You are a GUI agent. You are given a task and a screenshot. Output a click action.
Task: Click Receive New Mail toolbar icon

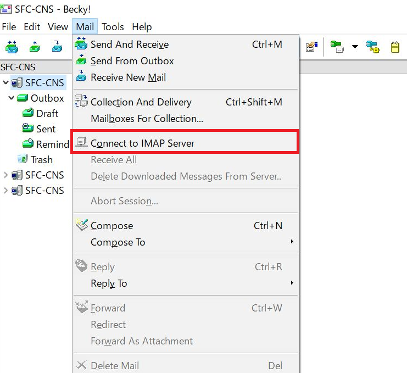click(58, 47)
